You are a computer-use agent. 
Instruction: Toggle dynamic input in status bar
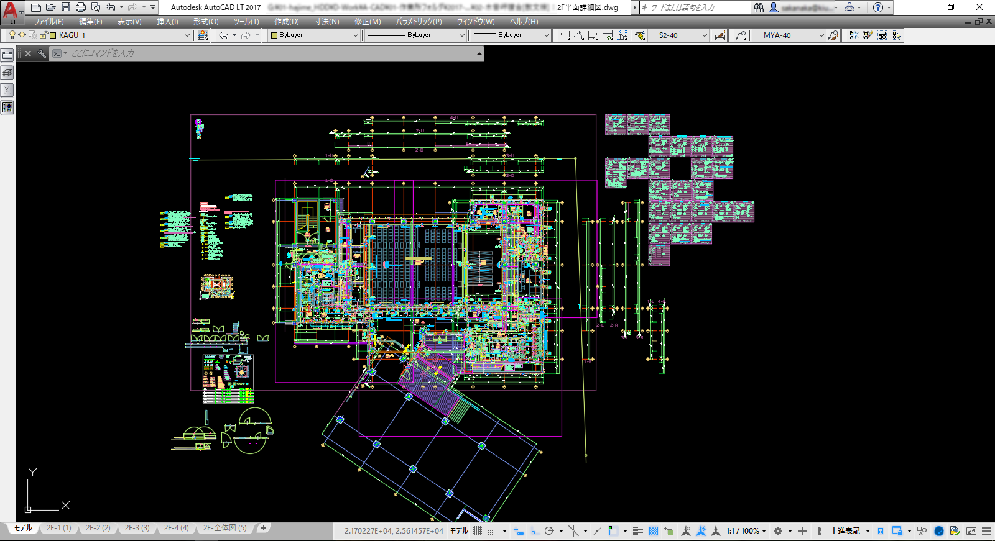point(519,531)
